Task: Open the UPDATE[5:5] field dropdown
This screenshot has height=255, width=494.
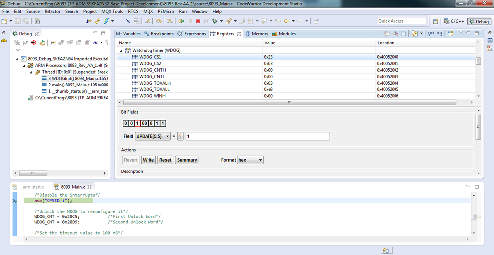Action: click(x=152, y=136)
